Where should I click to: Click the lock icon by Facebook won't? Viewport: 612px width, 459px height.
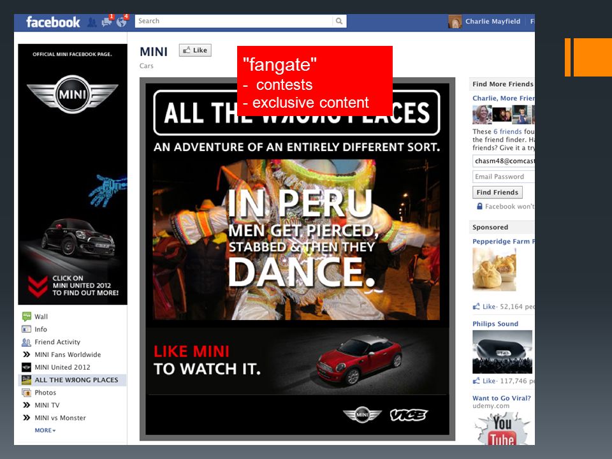click(x=479, y=206)
